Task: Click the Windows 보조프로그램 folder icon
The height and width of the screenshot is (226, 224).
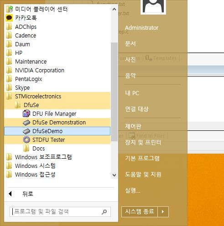Action: [x=9, y=157]
